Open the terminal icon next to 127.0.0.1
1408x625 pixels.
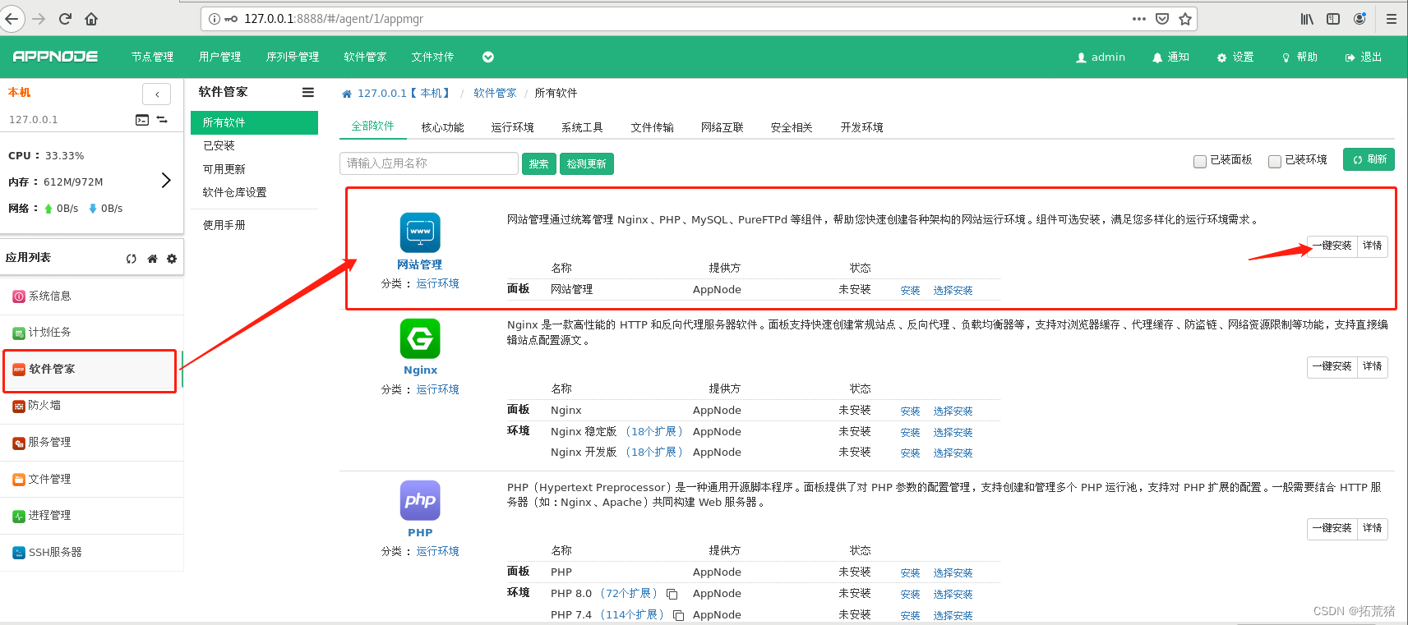pos(142,120)
